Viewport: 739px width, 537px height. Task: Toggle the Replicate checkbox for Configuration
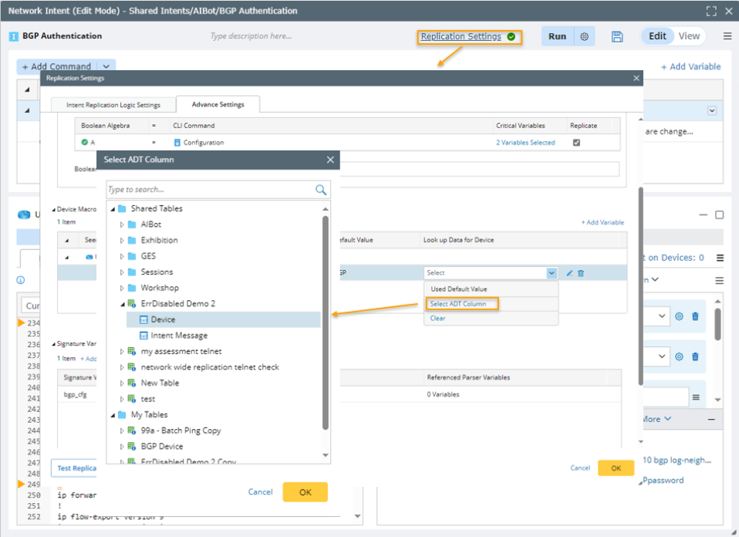click(577, 143)
